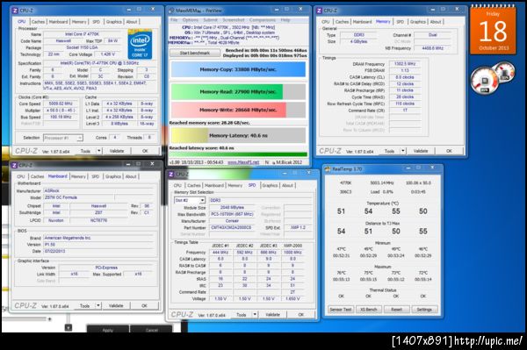Viewport: 527px width, 350px height.
Task: Click the Intel Core i7 logo badge
Action: [140, 45]
